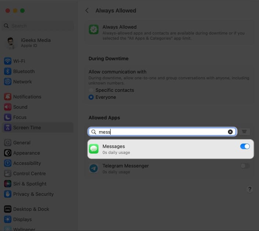
Task: Click the Messages app name
Action: pos(114,146)
